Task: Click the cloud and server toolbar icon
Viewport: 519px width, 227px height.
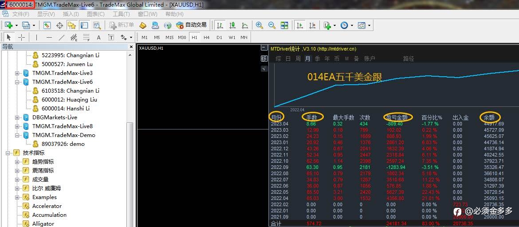Action: pyautogui.click(x=155, y=25)
